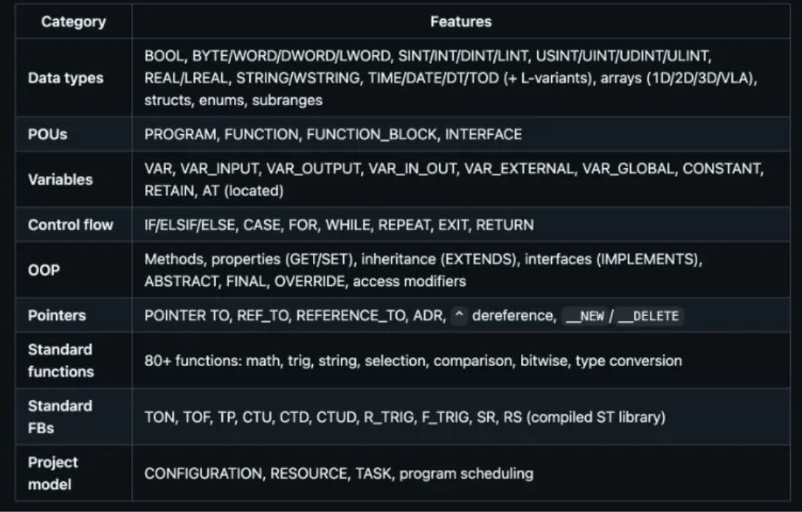
Task: Click the Standard FBs row label
Action: pos(61,417)
